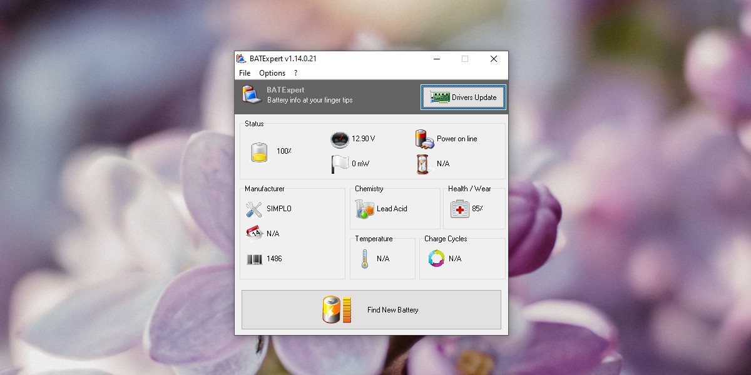This screenshot has width=751, height=375.
Task: Click the first aid kit health icon
Action: 459,209
